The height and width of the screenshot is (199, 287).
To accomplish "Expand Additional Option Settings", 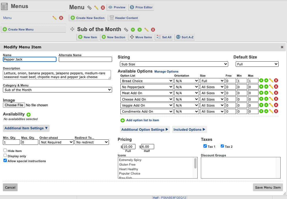I will pos(145,130).
